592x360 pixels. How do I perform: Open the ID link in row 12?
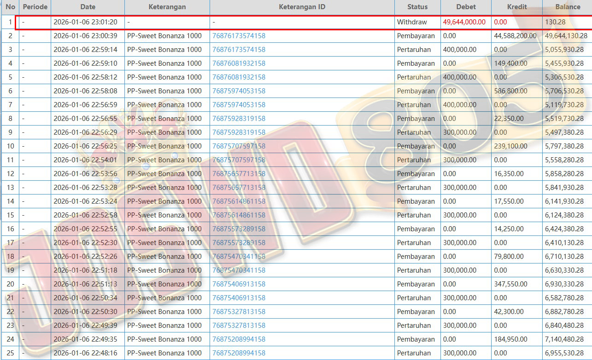click(239, 174)
